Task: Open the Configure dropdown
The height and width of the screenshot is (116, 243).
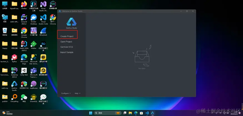Action: 66,93
